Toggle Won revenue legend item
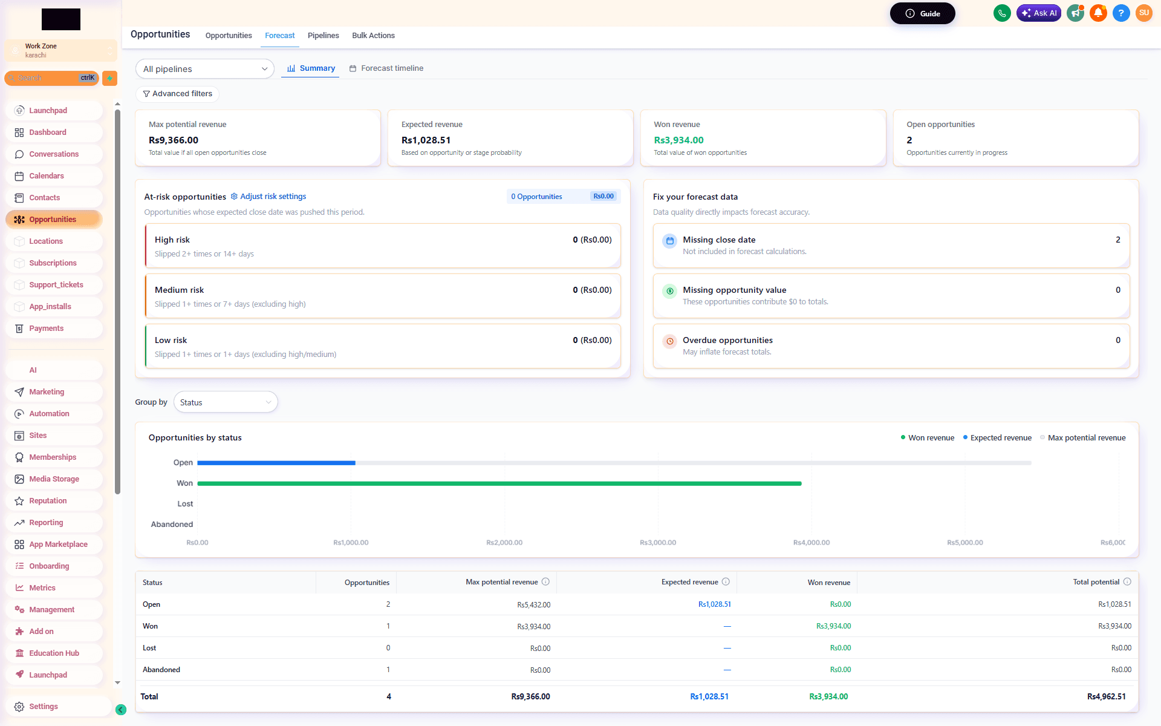 (928, 438)
